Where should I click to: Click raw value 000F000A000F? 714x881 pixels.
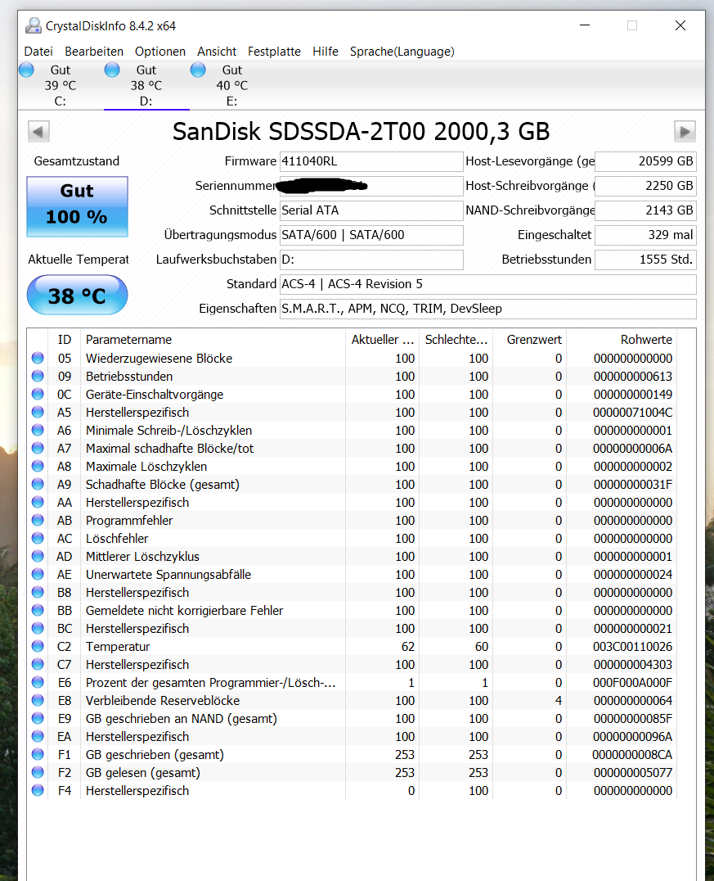[632, 683]
